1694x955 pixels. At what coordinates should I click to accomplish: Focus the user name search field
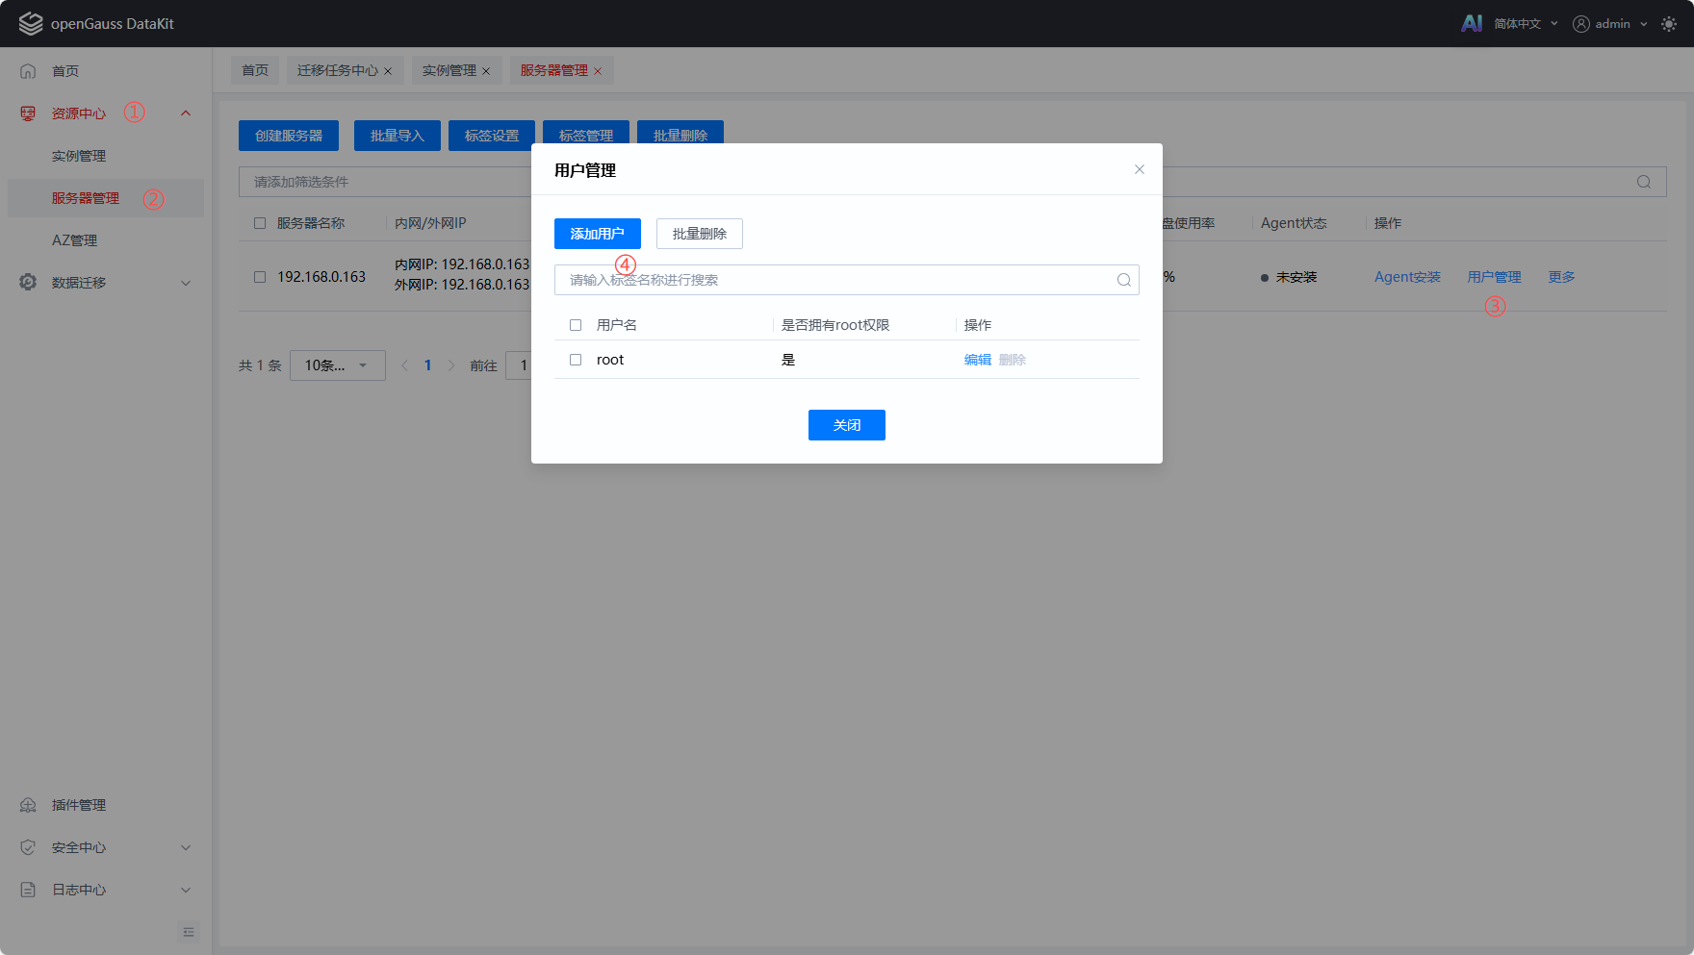coord(847,280)
